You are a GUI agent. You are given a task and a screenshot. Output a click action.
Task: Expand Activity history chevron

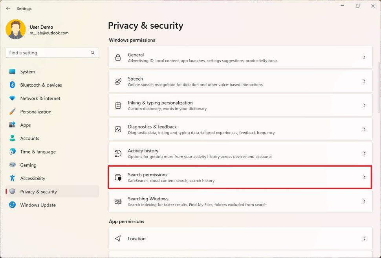(364, 154)
